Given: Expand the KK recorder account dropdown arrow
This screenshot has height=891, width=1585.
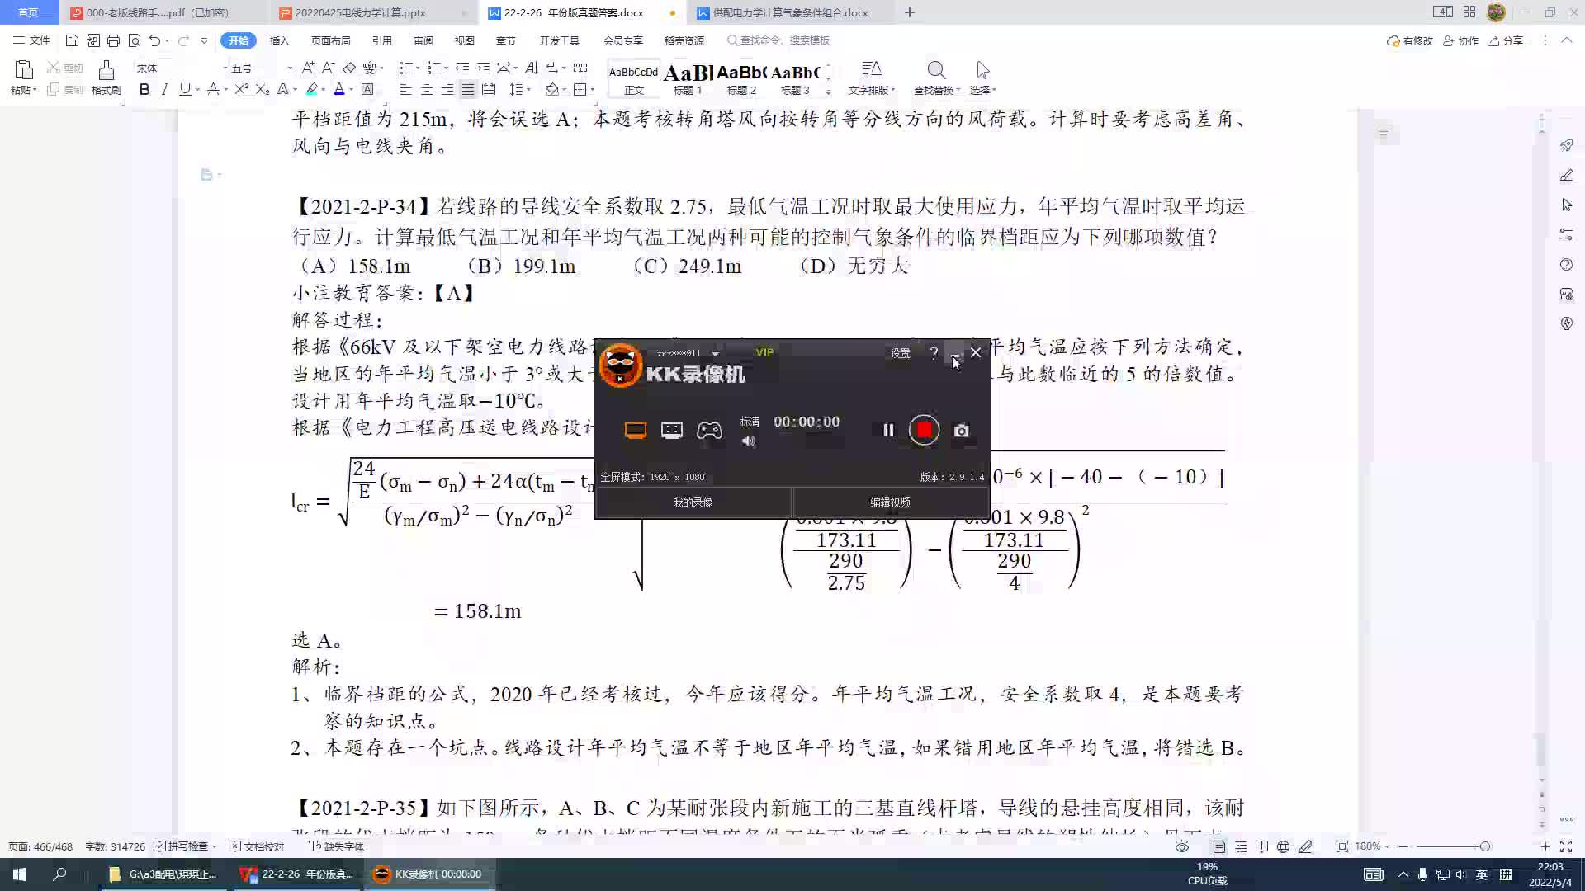Looking at the screenshot, I should pyautogui.click(x=715, y=354).
